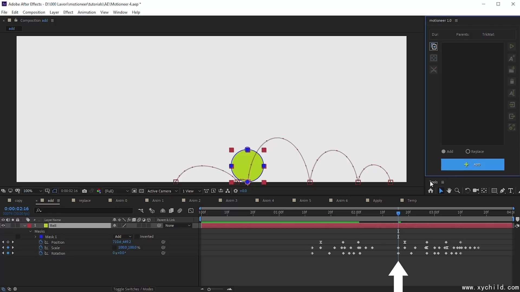Collapse the Masks group
The width and height of the screenshot is (520, 292).
pyautogui.click(x=30, y=231)
